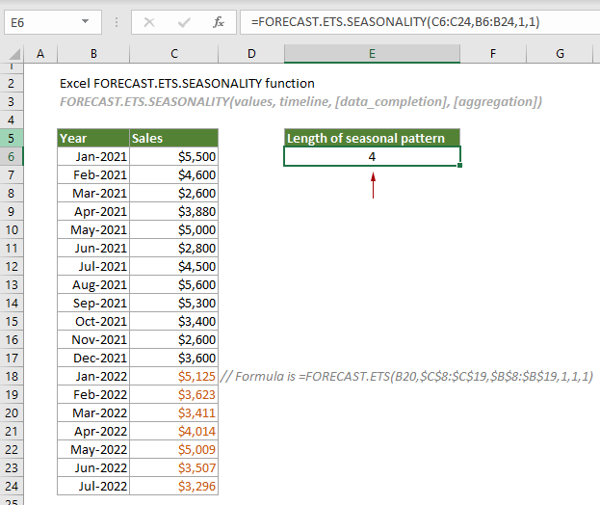This screenshot has width=600, height=505.
Task: Click the Sales header cell
Action: [x=173, y=138]
